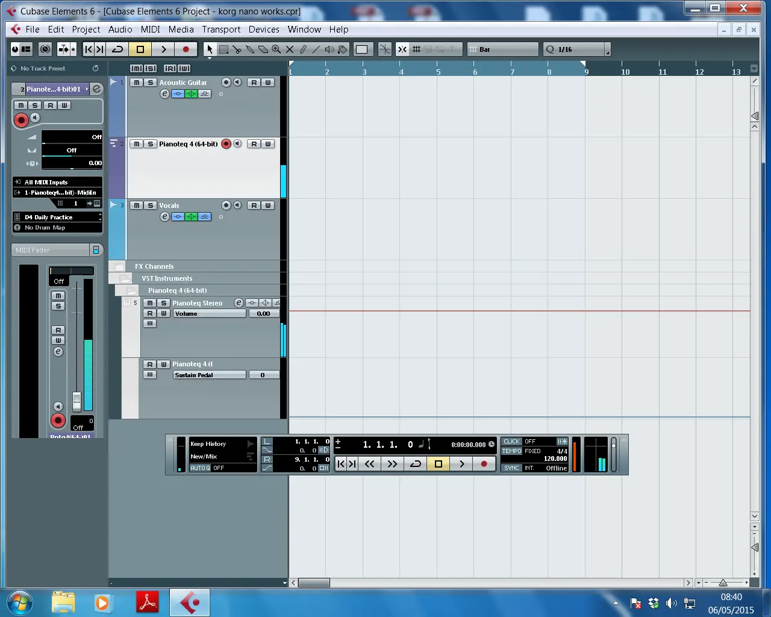771x617 pixels.
Task: Click transport panel Rewind button
Action: click(x=370, y=463)
